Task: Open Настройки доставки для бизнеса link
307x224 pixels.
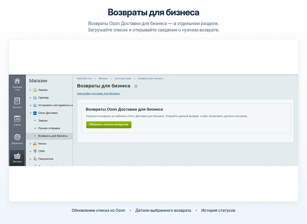Action: coord(98,93)
